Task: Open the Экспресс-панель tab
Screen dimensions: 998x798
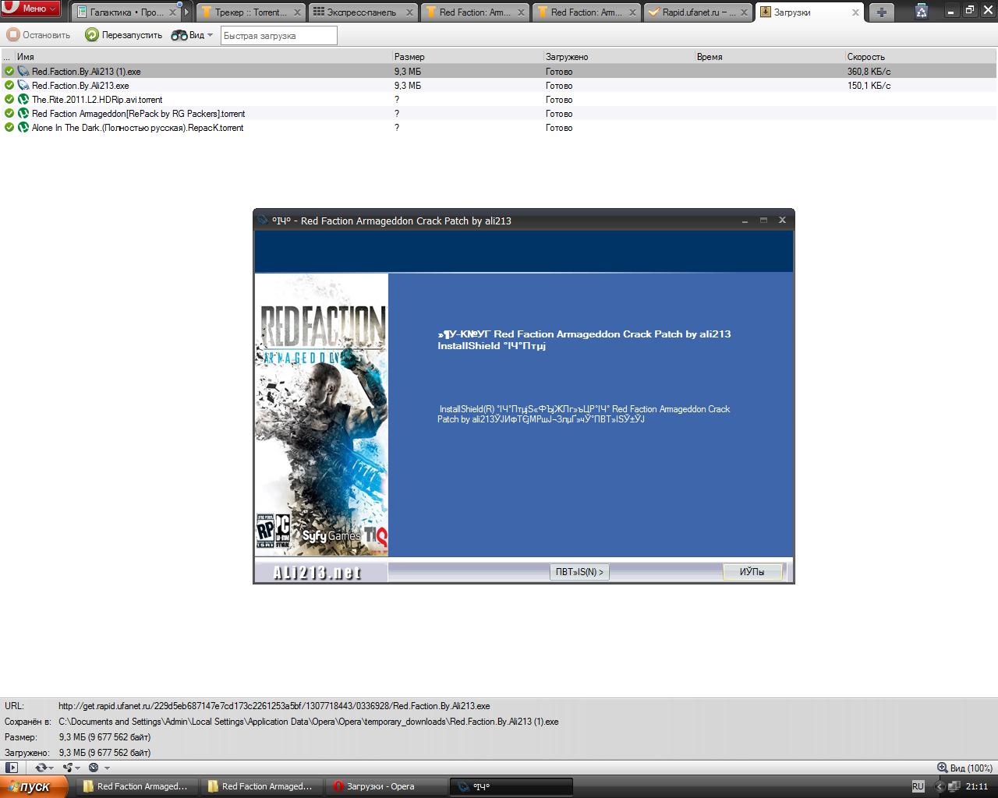Action: [x=363, y=12]
